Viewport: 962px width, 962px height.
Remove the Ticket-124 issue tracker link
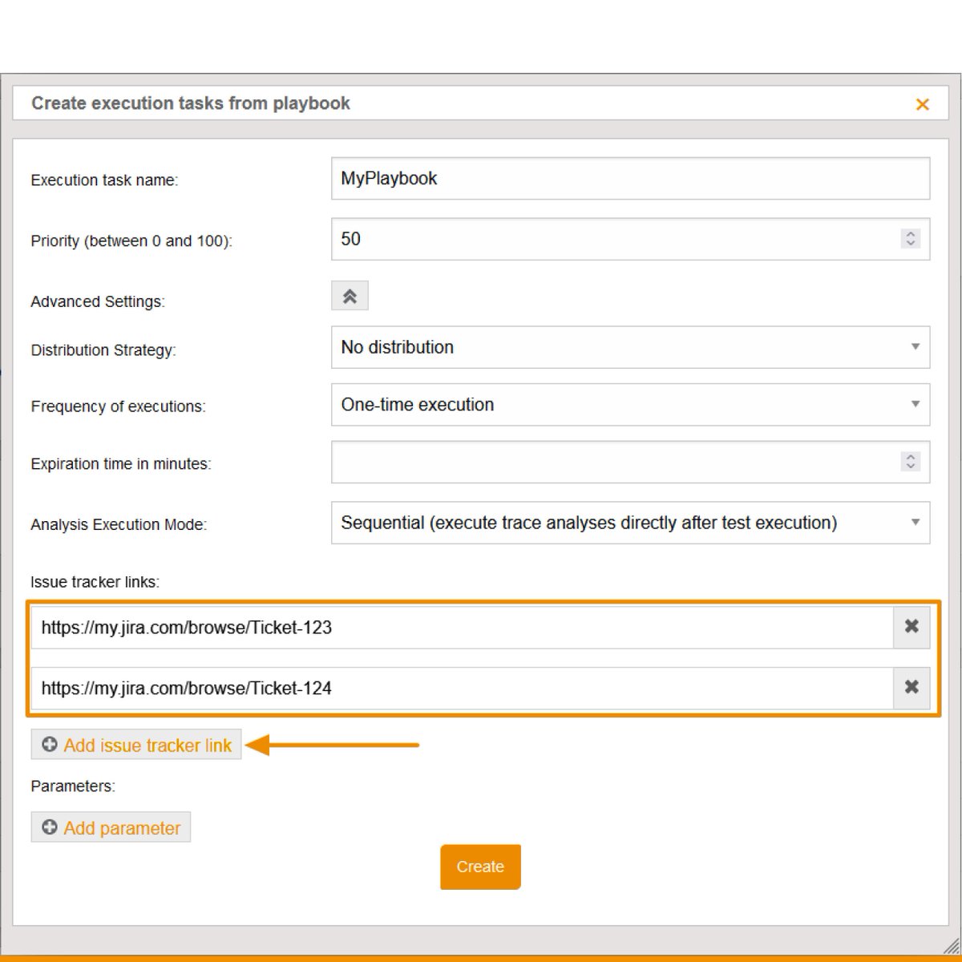tap(911, 688)
